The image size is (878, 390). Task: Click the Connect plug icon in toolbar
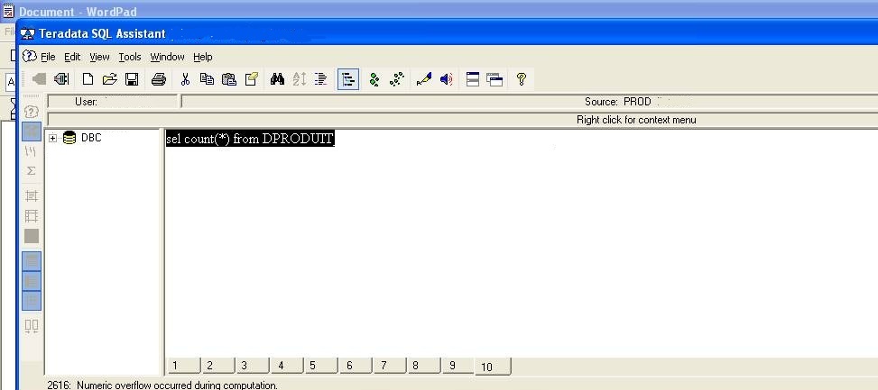pyautogui.click(x=61, y=79)
